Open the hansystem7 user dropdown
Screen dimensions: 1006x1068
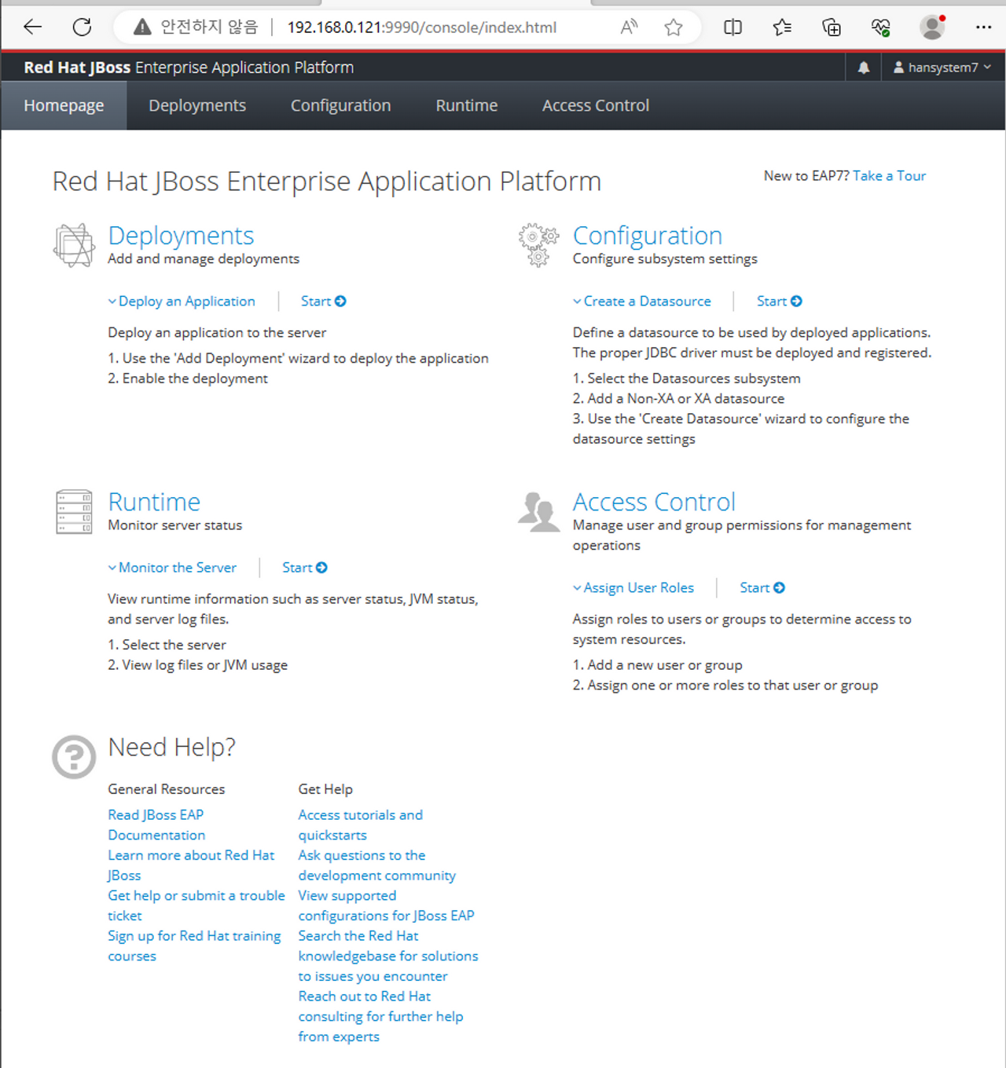coord(942,68)
